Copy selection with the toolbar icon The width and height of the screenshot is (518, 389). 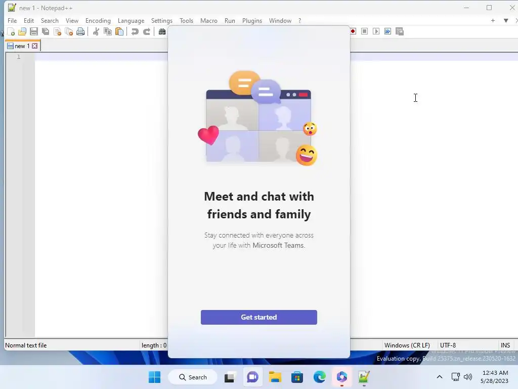pyautogui.click(x=107, y=32)
